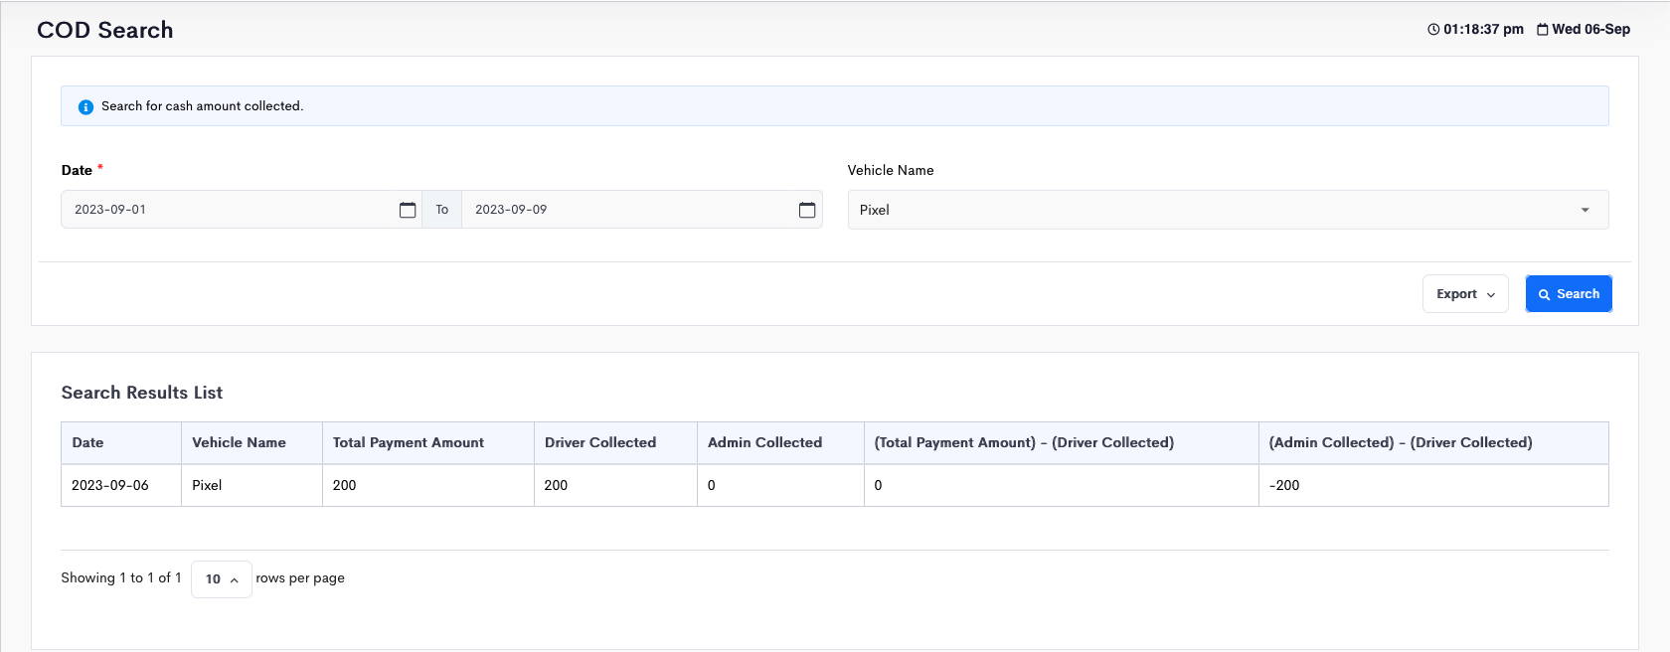Sort by the Date column header
Viewport: 1670px width, 652px height.
click(x=121, y=443)
